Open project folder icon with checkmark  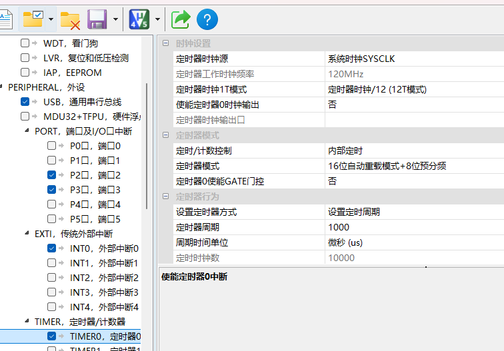click(x=33, y=19)
